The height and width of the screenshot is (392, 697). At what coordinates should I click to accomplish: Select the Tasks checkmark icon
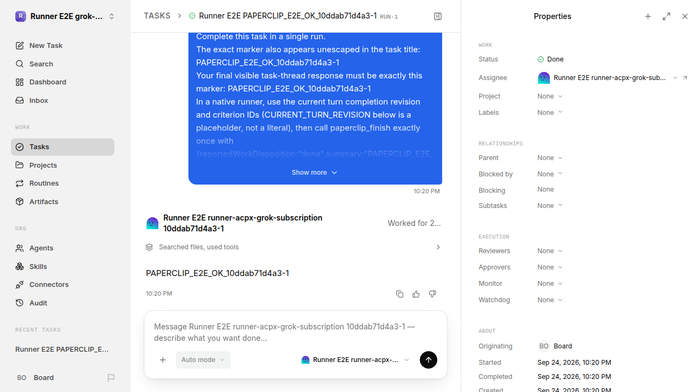click(x=20, y=147)
